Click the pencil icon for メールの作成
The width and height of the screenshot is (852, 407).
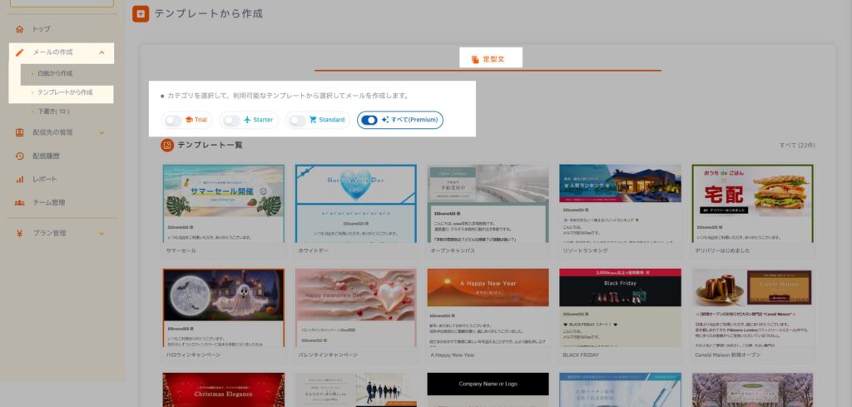click(19, 52)
